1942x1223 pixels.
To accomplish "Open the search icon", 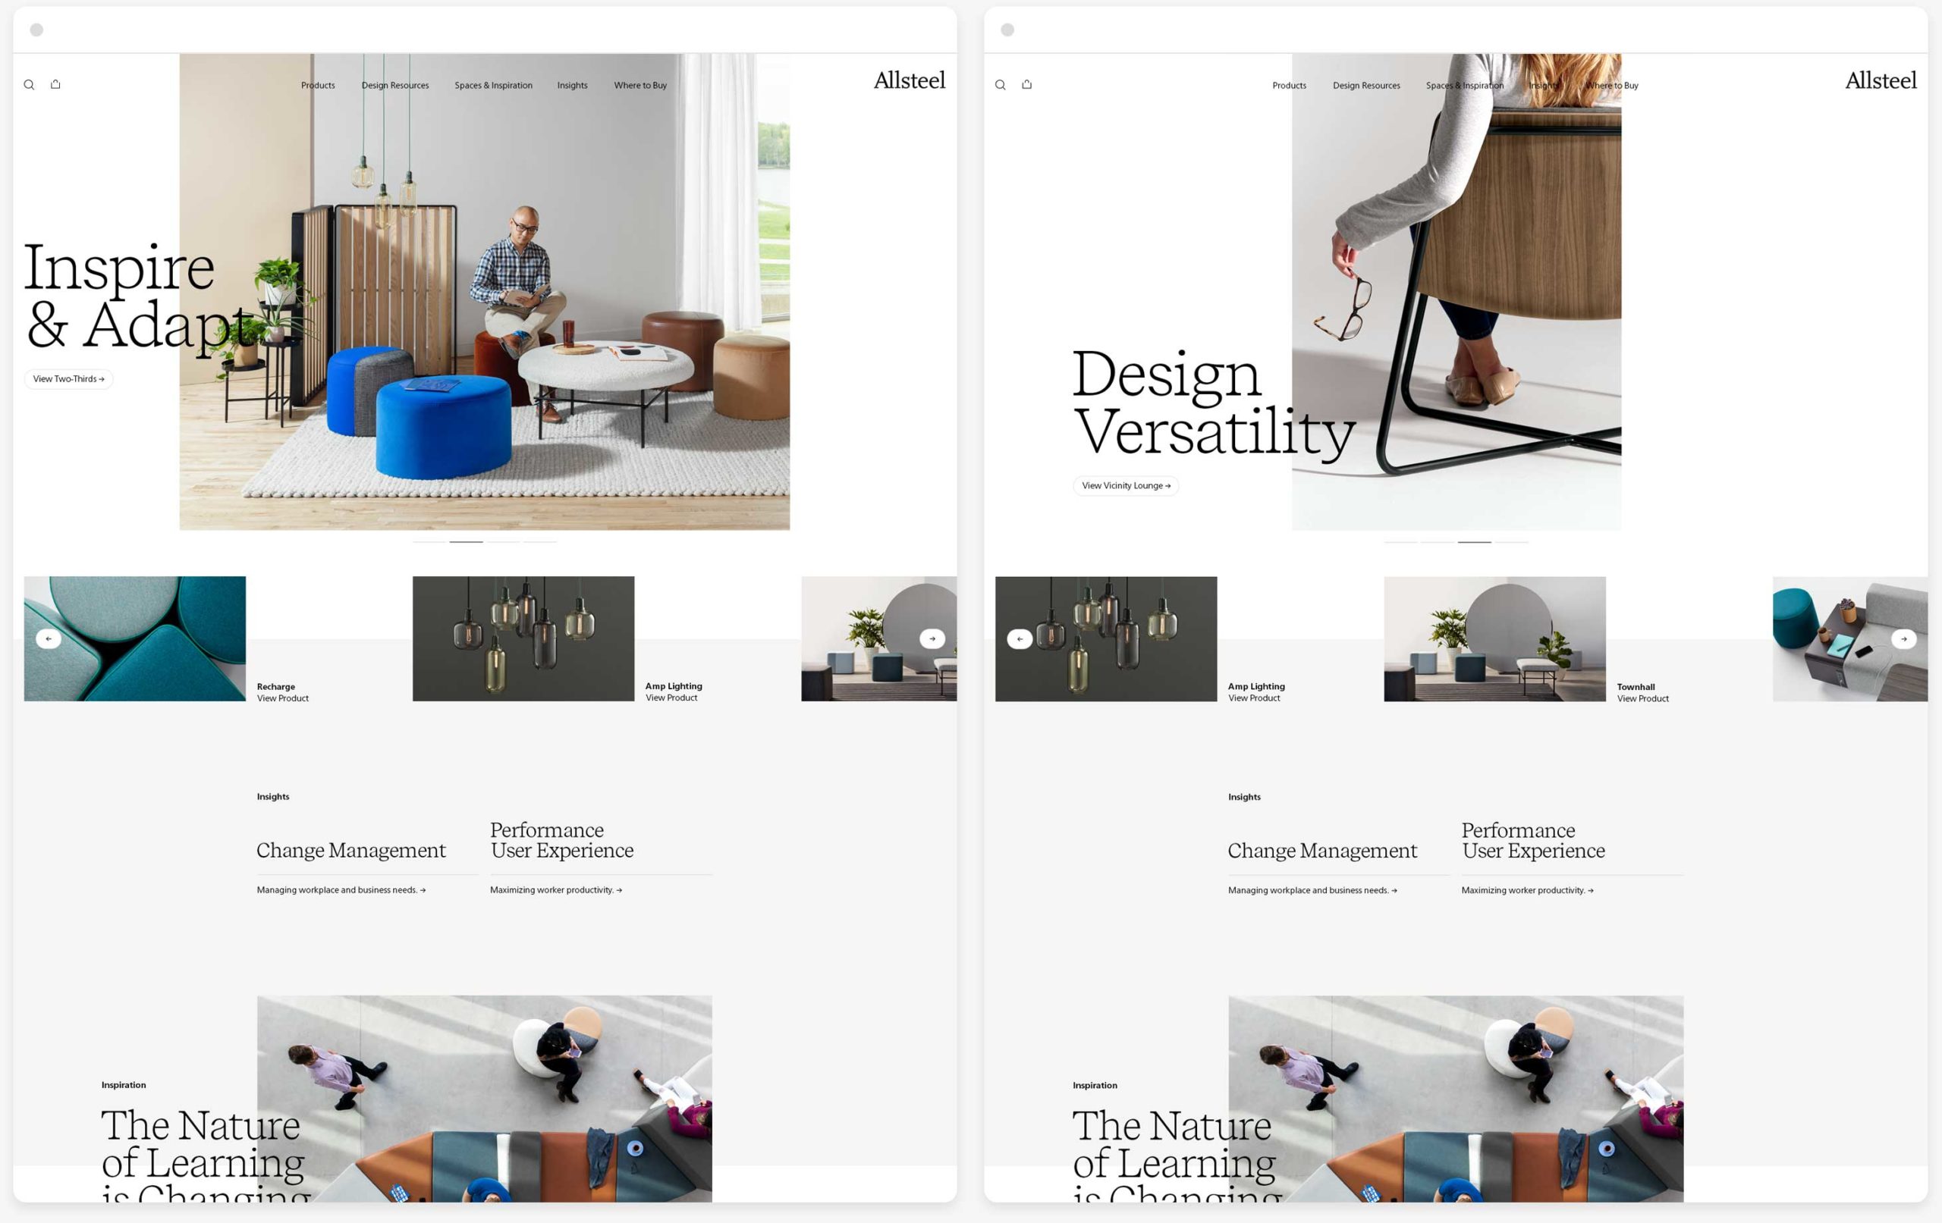I will tap(30, 84).
